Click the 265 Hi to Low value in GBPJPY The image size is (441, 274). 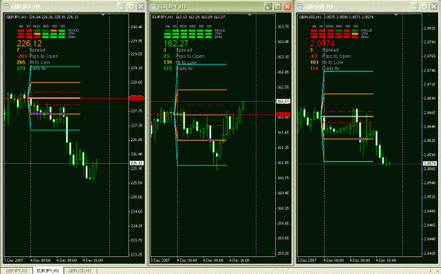click(x=21, y=62)
